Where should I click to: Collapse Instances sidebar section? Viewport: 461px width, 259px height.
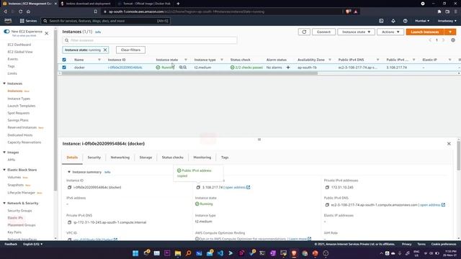pos(4,83)
